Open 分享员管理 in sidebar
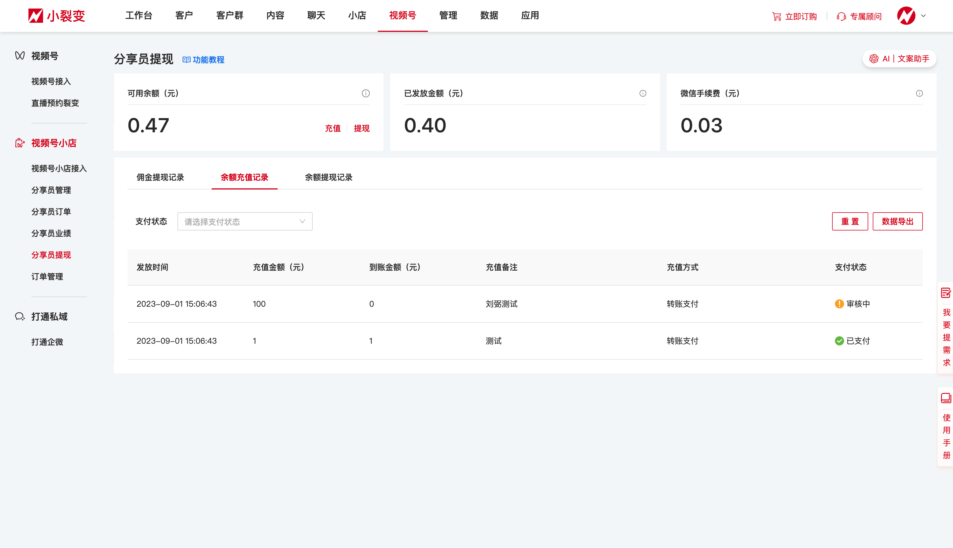The image size is (953, 548). (51, 190)
